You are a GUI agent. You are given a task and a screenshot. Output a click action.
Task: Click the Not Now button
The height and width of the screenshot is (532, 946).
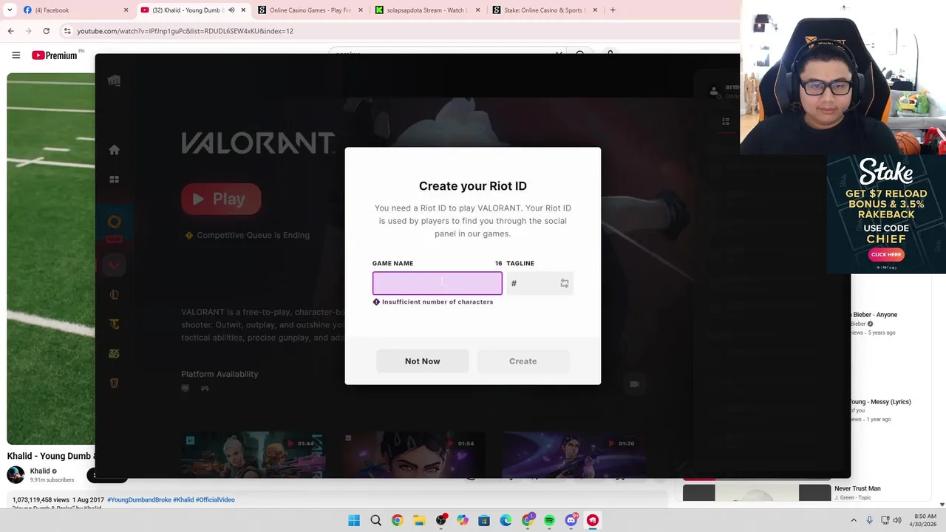(422, 361)
